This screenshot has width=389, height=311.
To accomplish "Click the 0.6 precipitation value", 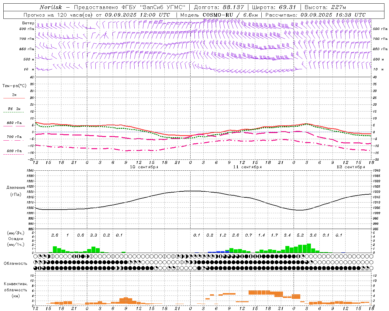I will click(x=81, y=235).
